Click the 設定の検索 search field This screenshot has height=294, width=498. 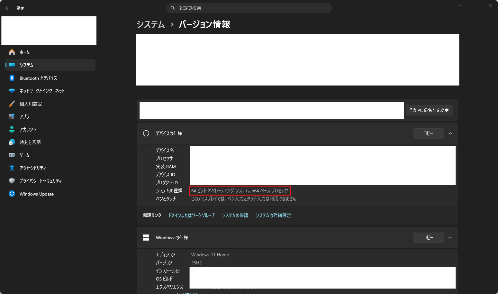[249, 8]
